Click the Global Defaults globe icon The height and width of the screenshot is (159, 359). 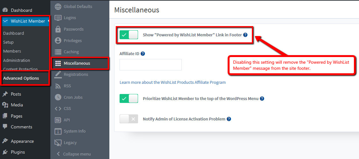tap(58, 6)
